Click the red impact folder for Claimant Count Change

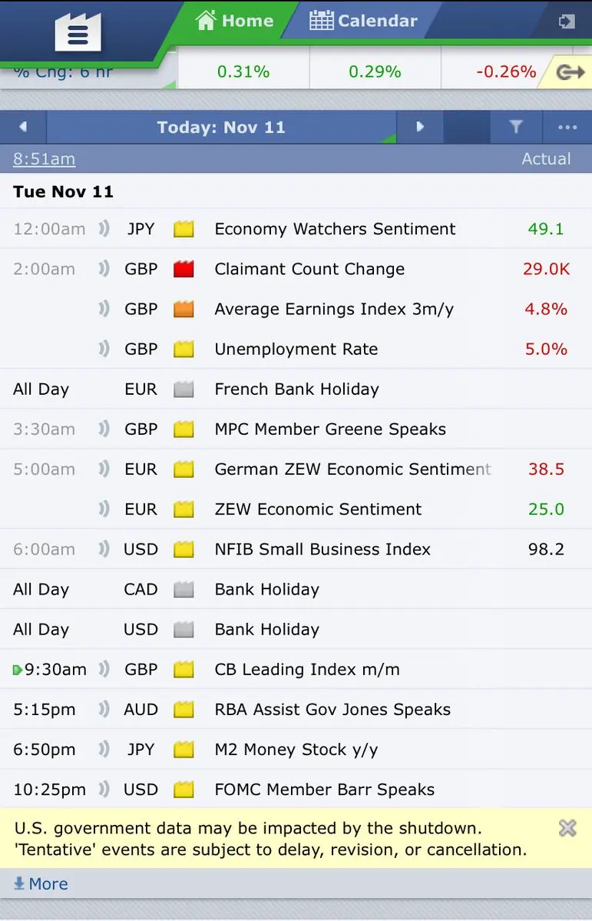coord(184,269)
